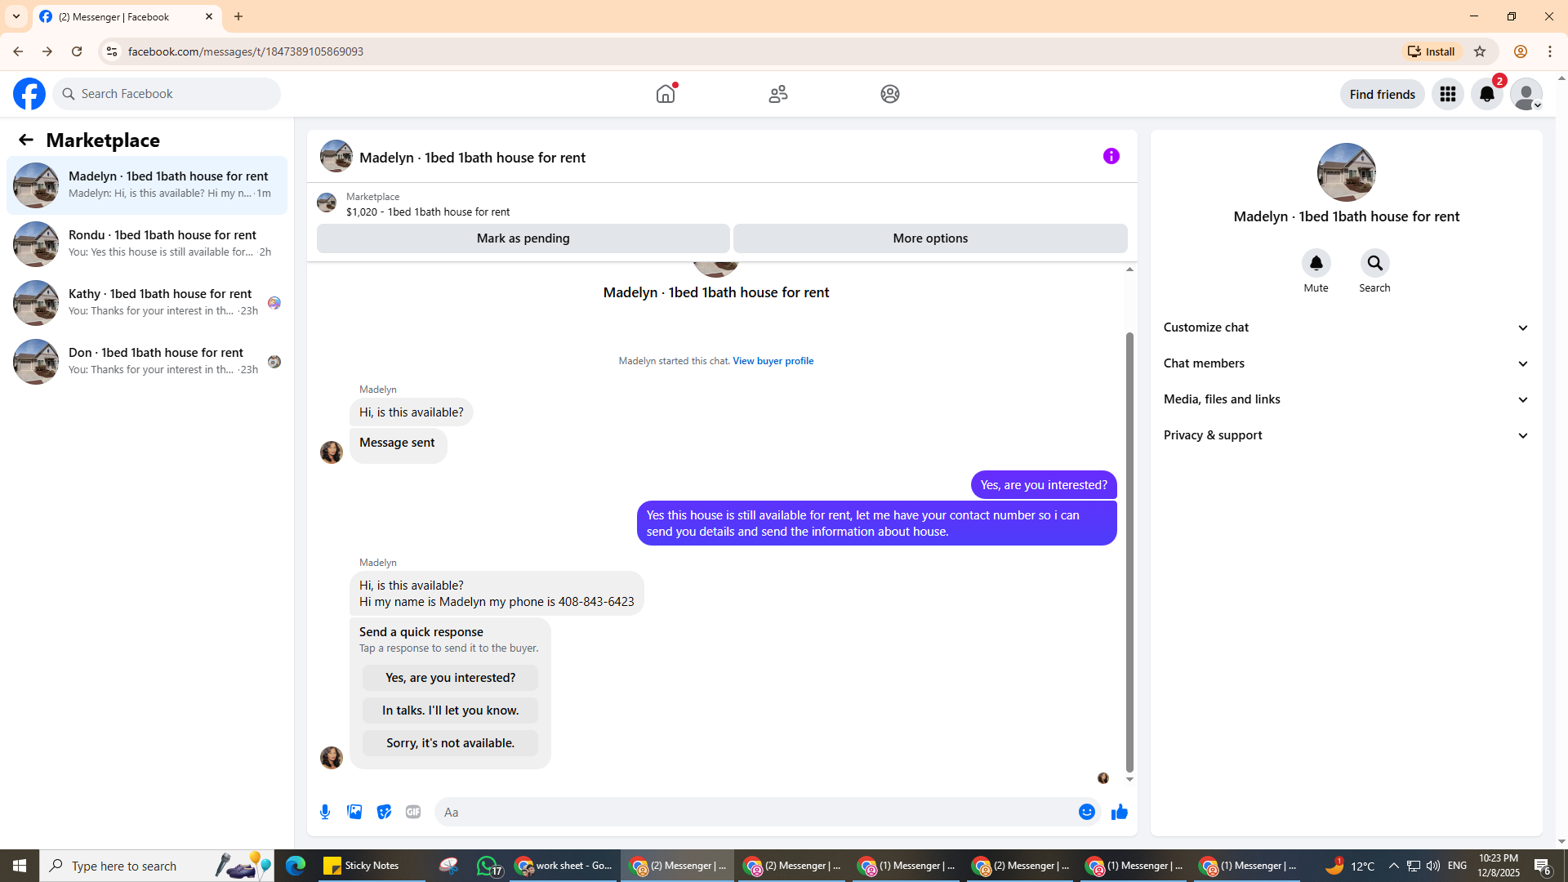Open the Chrome profile icon
Screen dimensions: 1568x882
pyautogui.click(x=1521, y=51)
